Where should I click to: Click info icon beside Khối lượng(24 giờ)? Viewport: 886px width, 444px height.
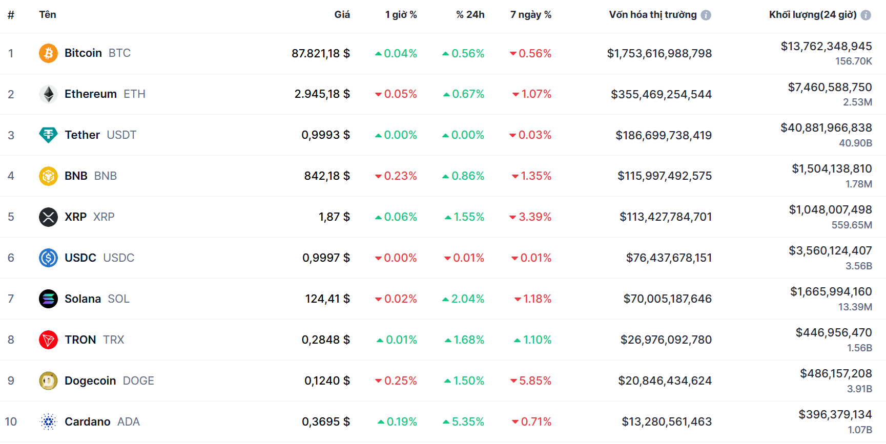[866, 15]
